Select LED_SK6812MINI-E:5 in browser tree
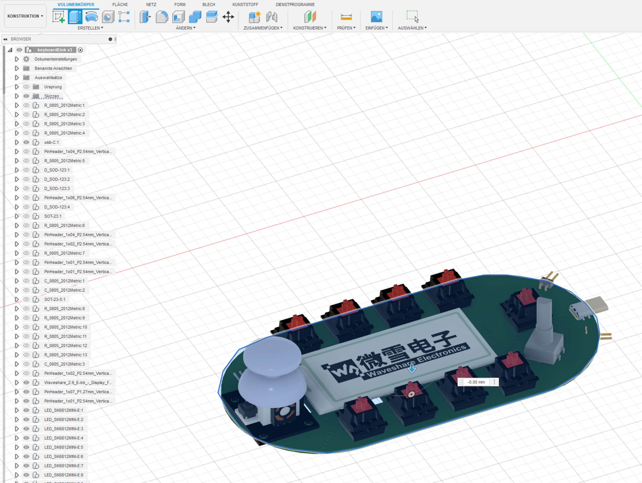Image resolution: width=642 pixels, height=483 pixels. coord(64,447)
